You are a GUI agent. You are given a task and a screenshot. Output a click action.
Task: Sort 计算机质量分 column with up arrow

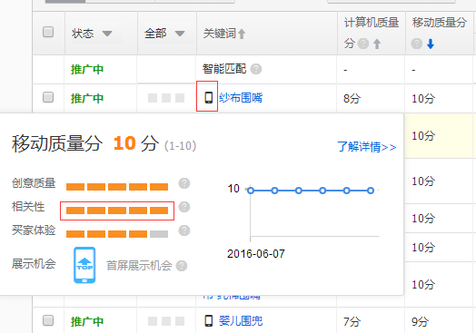[377, 44]
